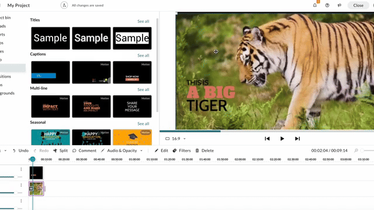Open first track options menu (three dots)

(x=21, y=169)
